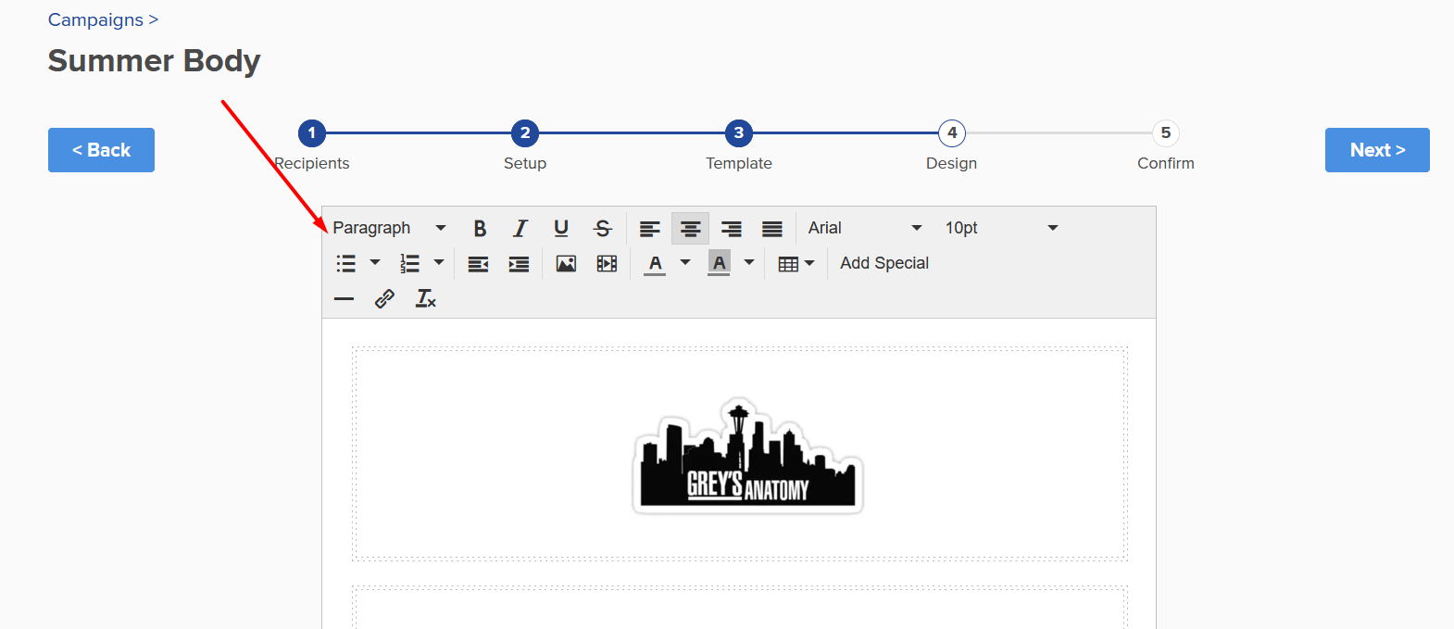The width and height of the screenshot is (1454, 629).
Task: Apply text background color
Action: coord(720,264)
